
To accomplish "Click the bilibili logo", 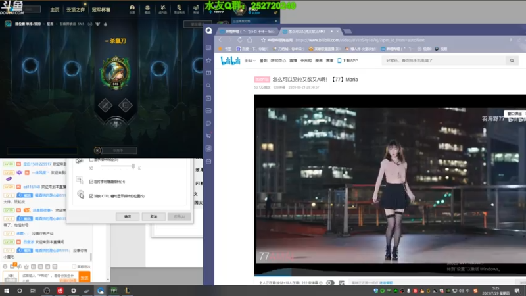I will [231, 61].
